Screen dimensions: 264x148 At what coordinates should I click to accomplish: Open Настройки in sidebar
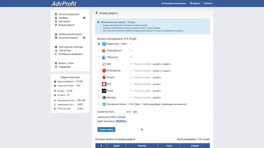64,21
